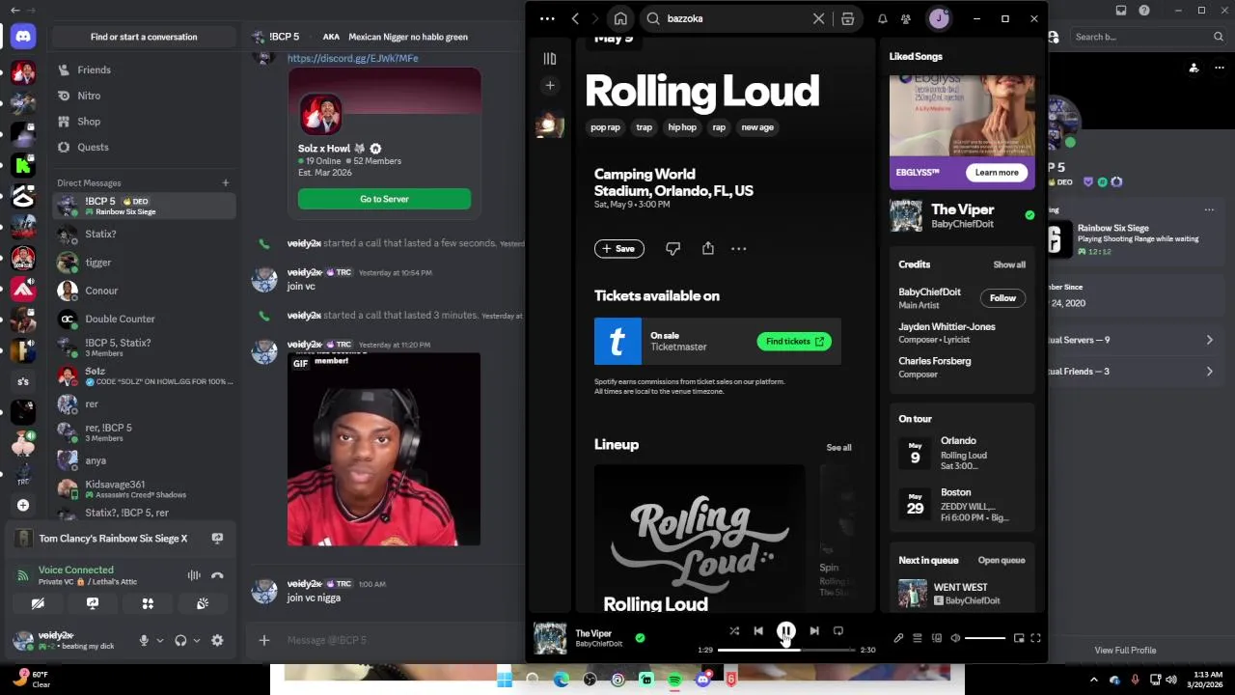Share your screen in the Discord voice panel
1235x695 pixels.
93,603
